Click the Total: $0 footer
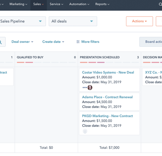Viewport: 162px width, 156px height. coord(46,148)
